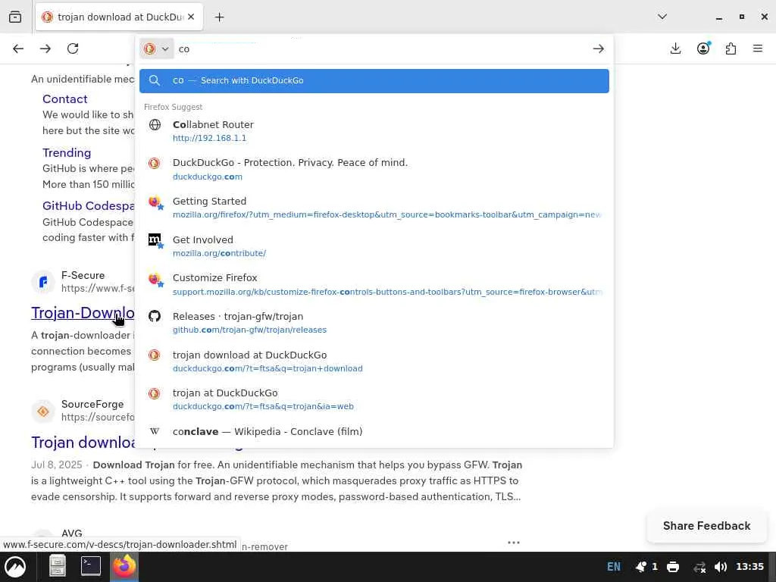Click the Mozilla m icon beside Get Involved
776x582 pixels.
(x=155, y=240)
